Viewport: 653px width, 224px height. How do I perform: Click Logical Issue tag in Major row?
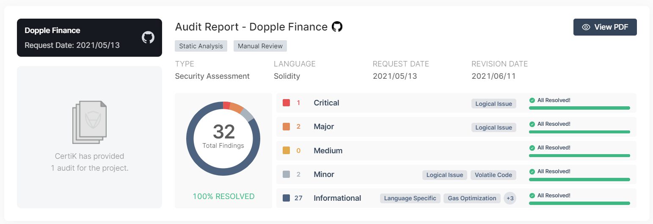coord(494,127)
